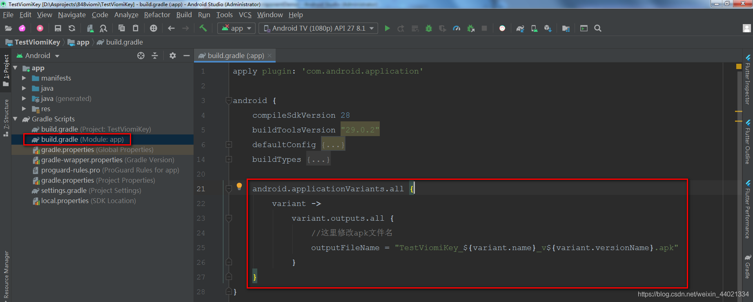The image size is (753, 302).
Task: Fold the android block at line 3
Action: coord(229,101)
